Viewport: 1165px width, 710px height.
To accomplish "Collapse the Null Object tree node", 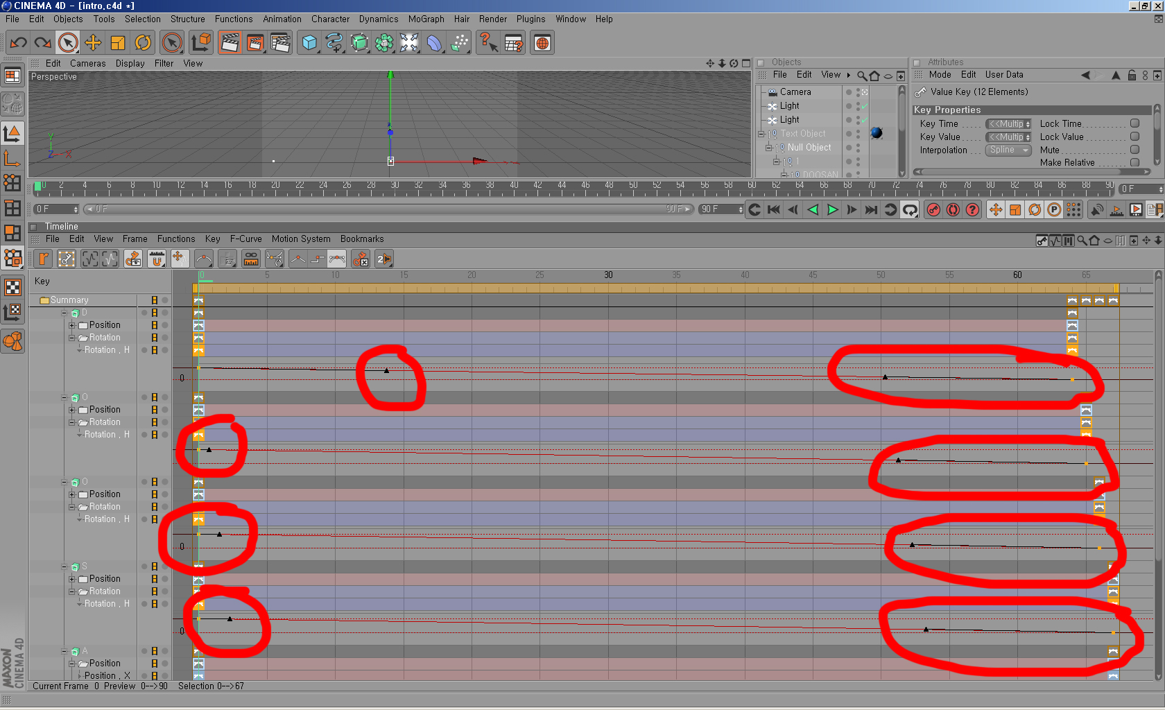I will [x=768, y=148].
